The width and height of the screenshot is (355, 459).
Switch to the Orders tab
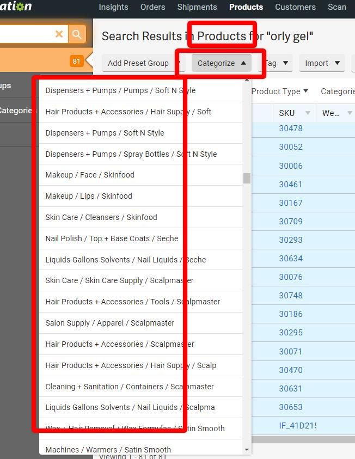point(152,7)
